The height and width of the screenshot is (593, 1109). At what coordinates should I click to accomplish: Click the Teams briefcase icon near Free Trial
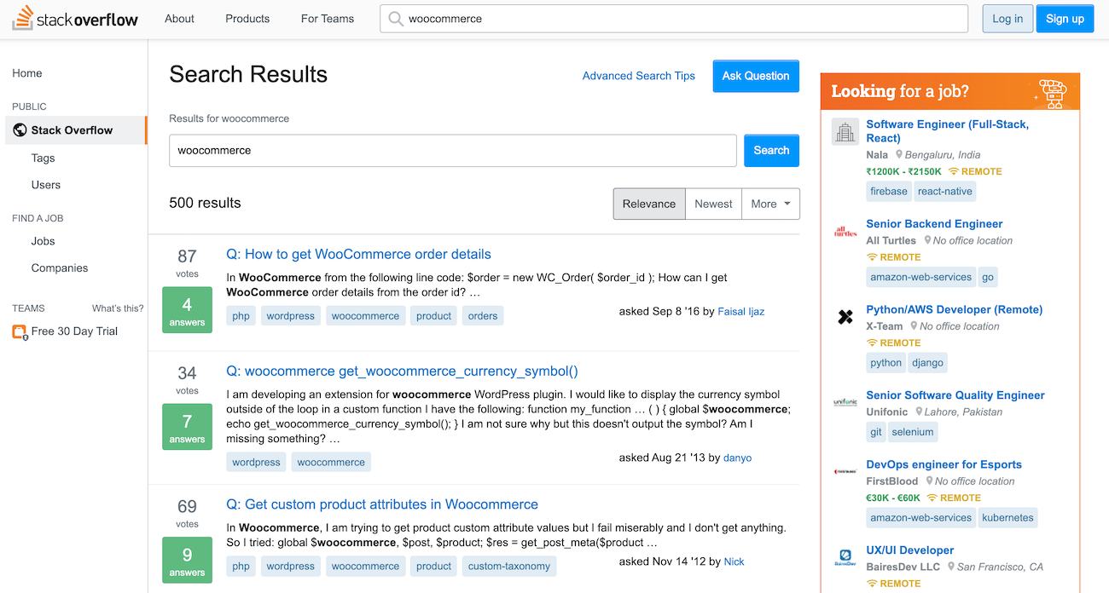coord(20,331)
